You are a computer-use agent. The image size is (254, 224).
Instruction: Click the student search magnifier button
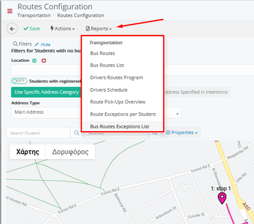(76, 133)
